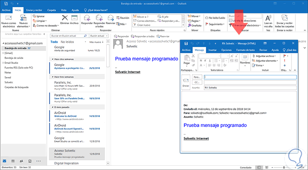This screenshot has height=170, width=308.
Task: Switch to the Insertar tab in message window
Action: (x=213, y=50)
